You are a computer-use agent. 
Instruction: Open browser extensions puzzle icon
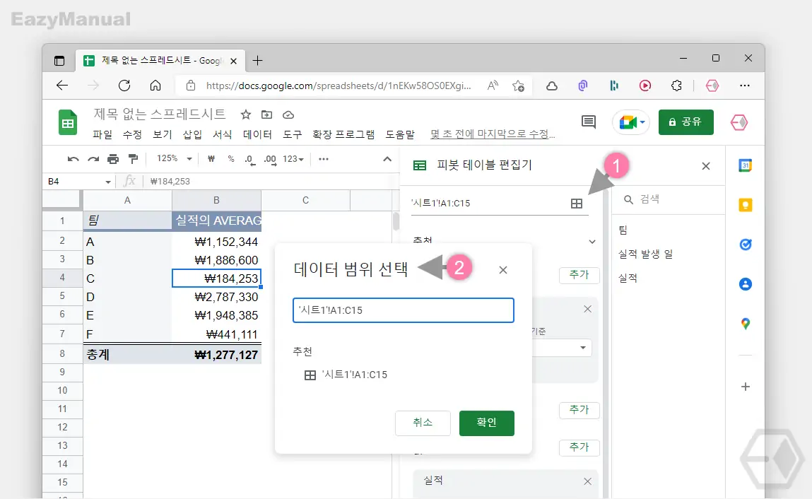pyautogui.click(x=676, y=86)
